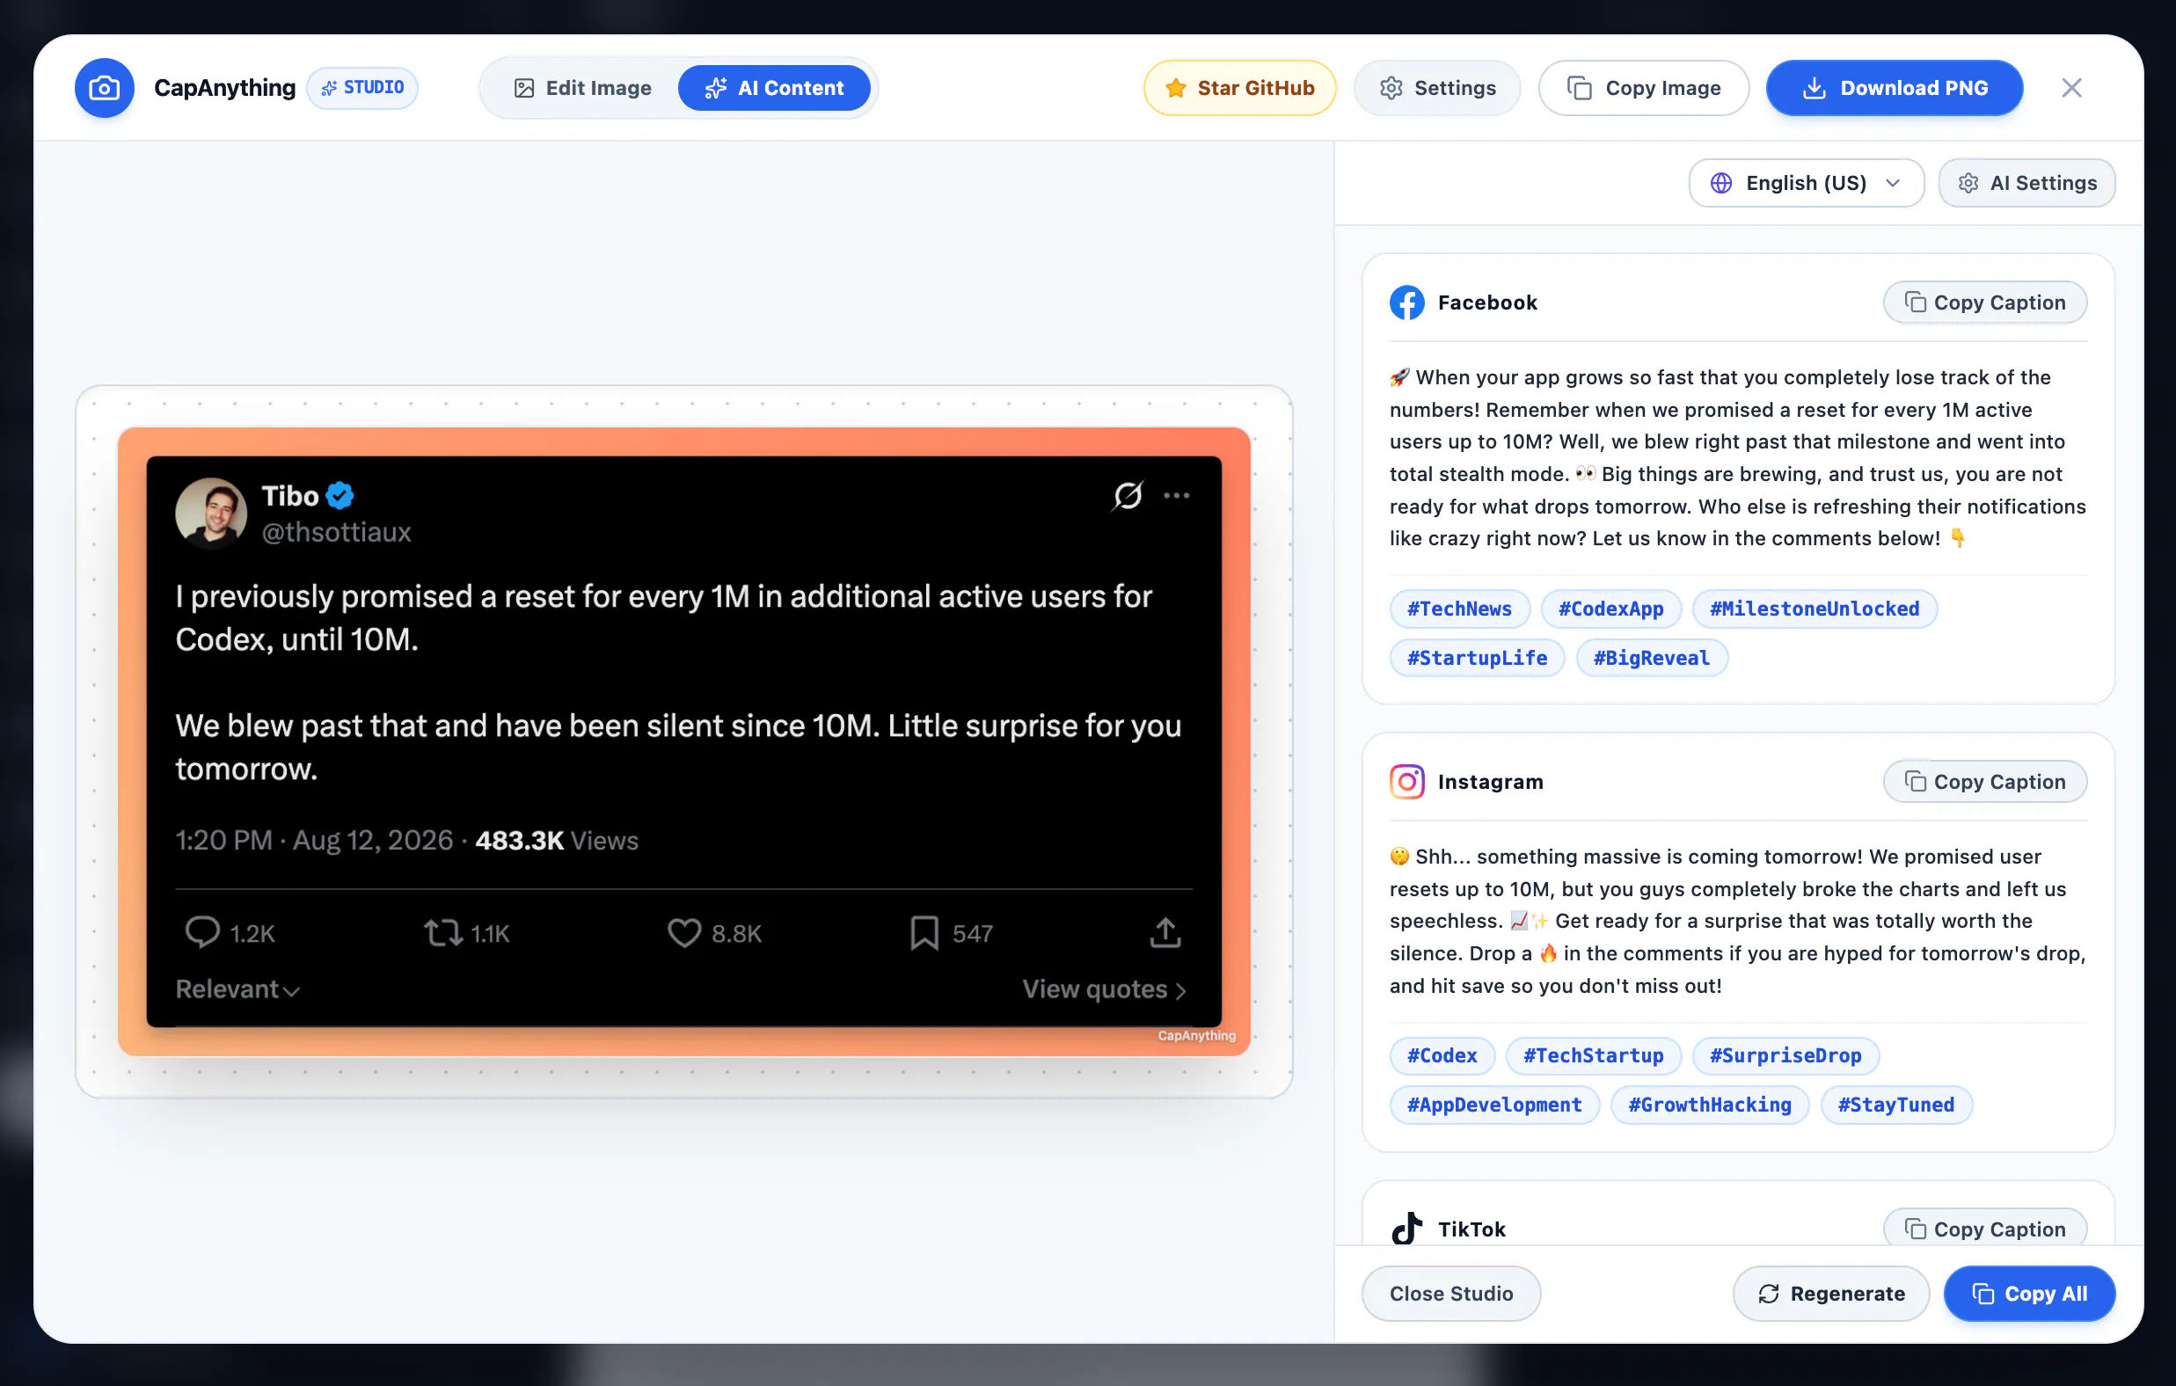Select the #MilestoneUnlocked hashtag
2176x1386 pixels.
coord(1814,609)
